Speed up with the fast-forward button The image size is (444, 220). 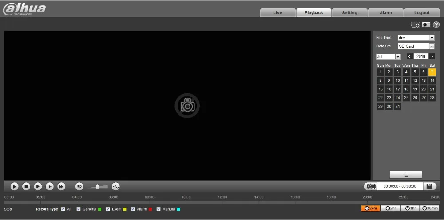tap(61, 186)
